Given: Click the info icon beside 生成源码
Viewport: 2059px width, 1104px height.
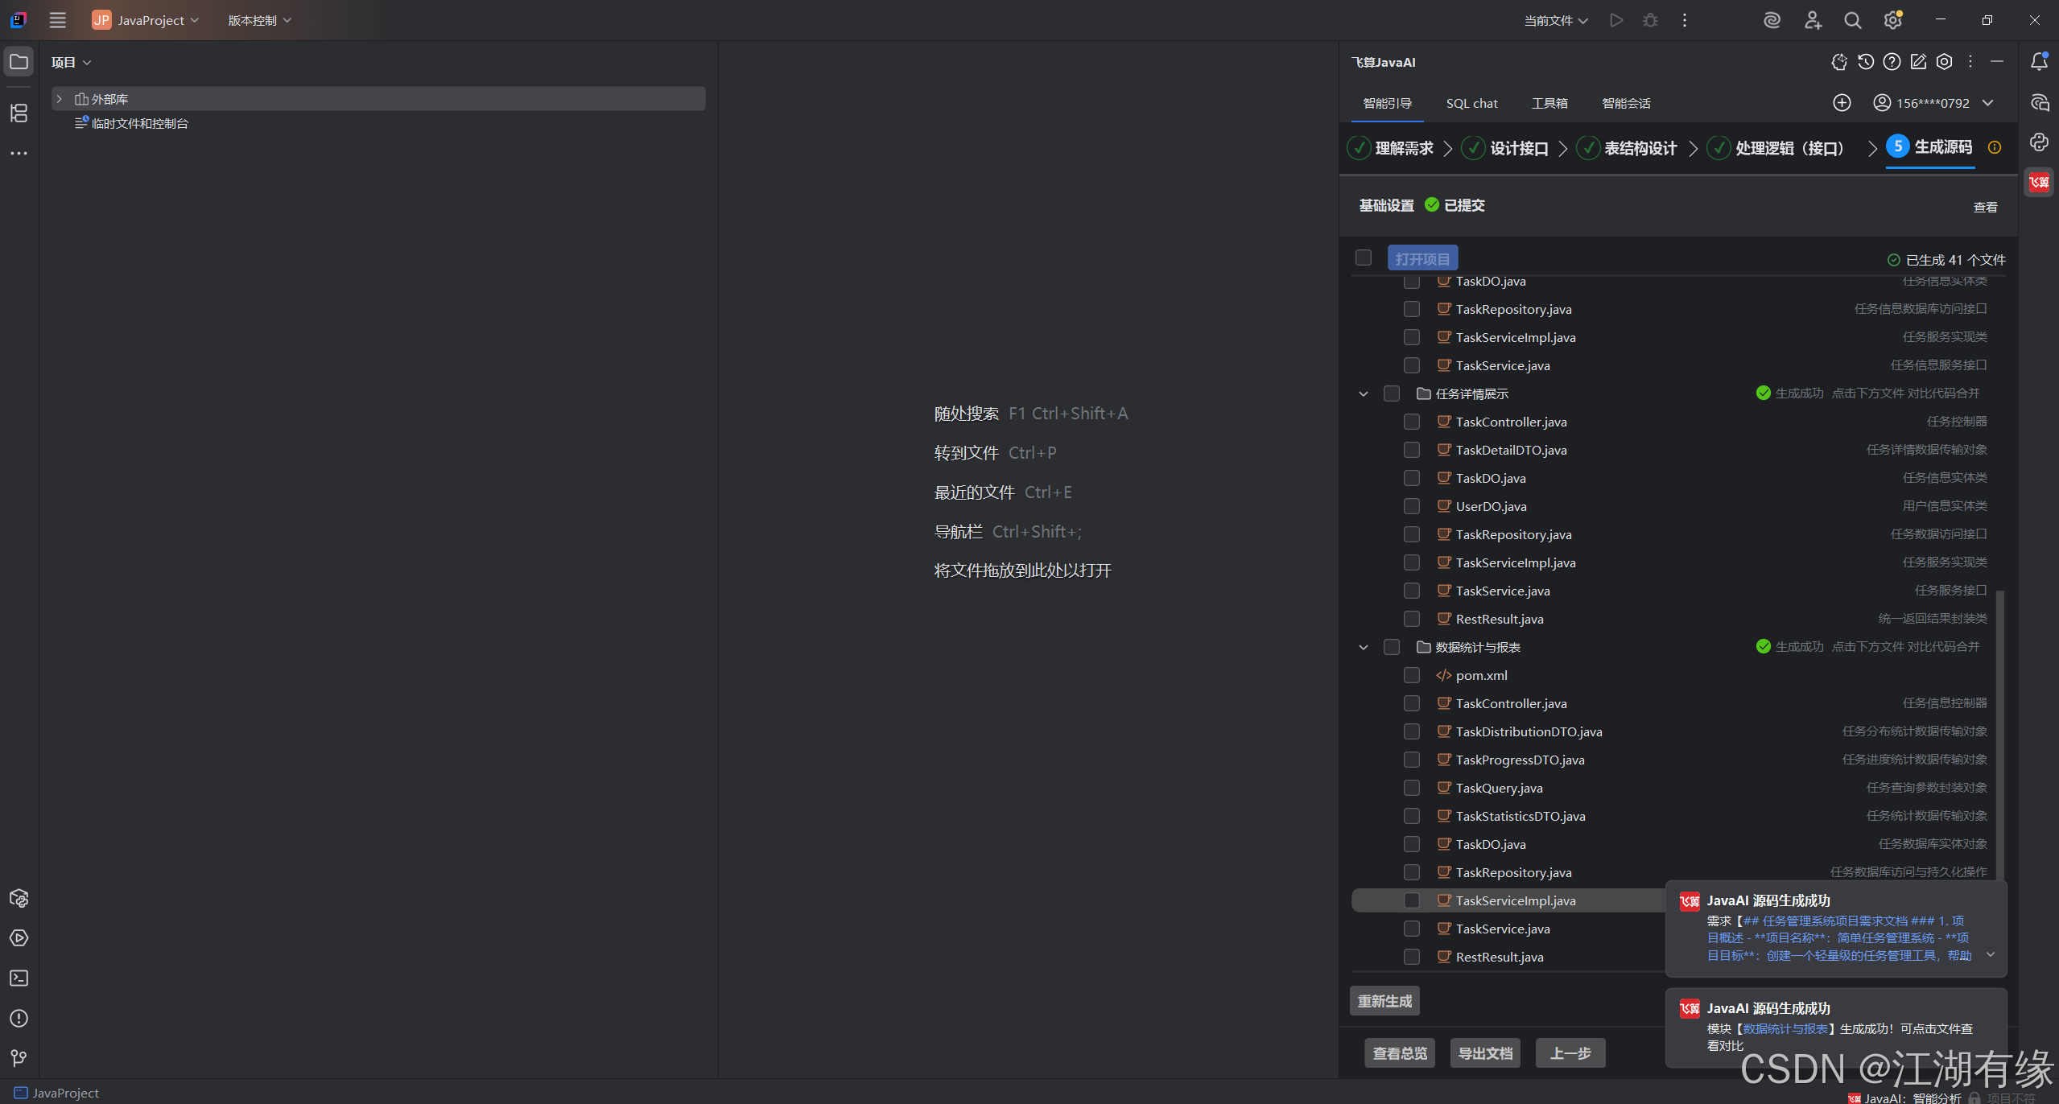Looking at the screenshot, I should pyautogui.click(x=1995, y=147).
